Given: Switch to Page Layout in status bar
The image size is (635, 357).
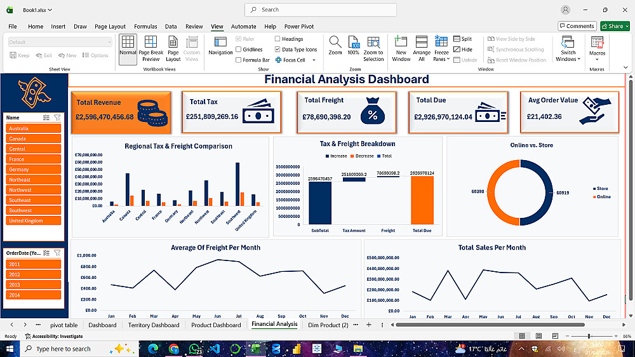Looking at the screenshot, I should [538, 336].
